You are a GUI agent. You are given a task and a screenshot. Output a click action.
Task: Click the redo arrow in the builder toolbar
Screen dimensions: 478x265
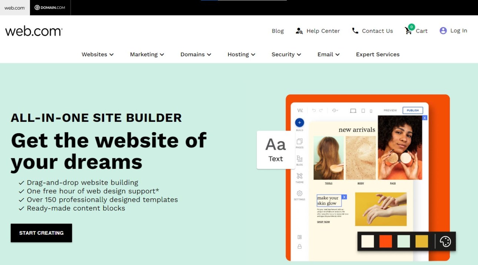pyautogui.click(x=321, y=110)
